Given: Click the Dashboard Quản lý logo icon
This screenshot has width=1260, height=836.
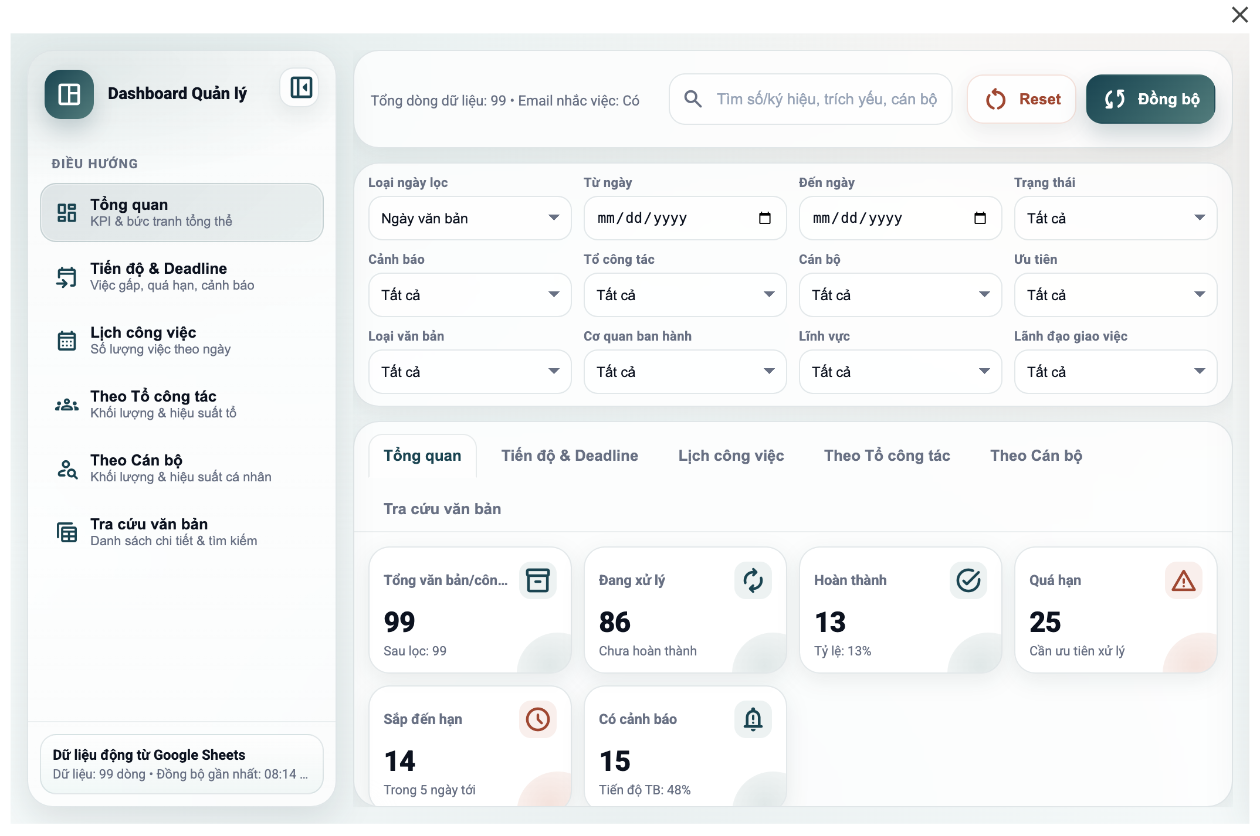Looking at the screenshot, I should click(x=69, y=94).
